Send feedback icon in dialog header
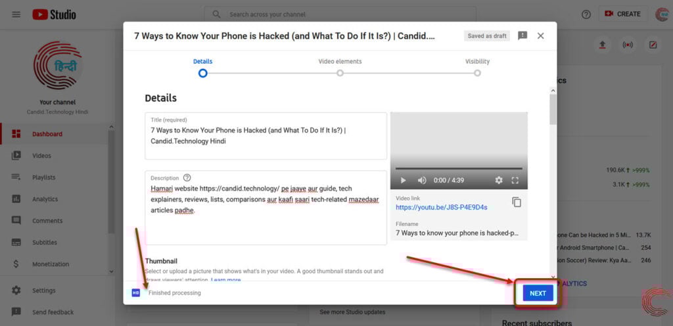Image resolution: width=673 pixels, height=326 pixels. (x=522, y=35)
